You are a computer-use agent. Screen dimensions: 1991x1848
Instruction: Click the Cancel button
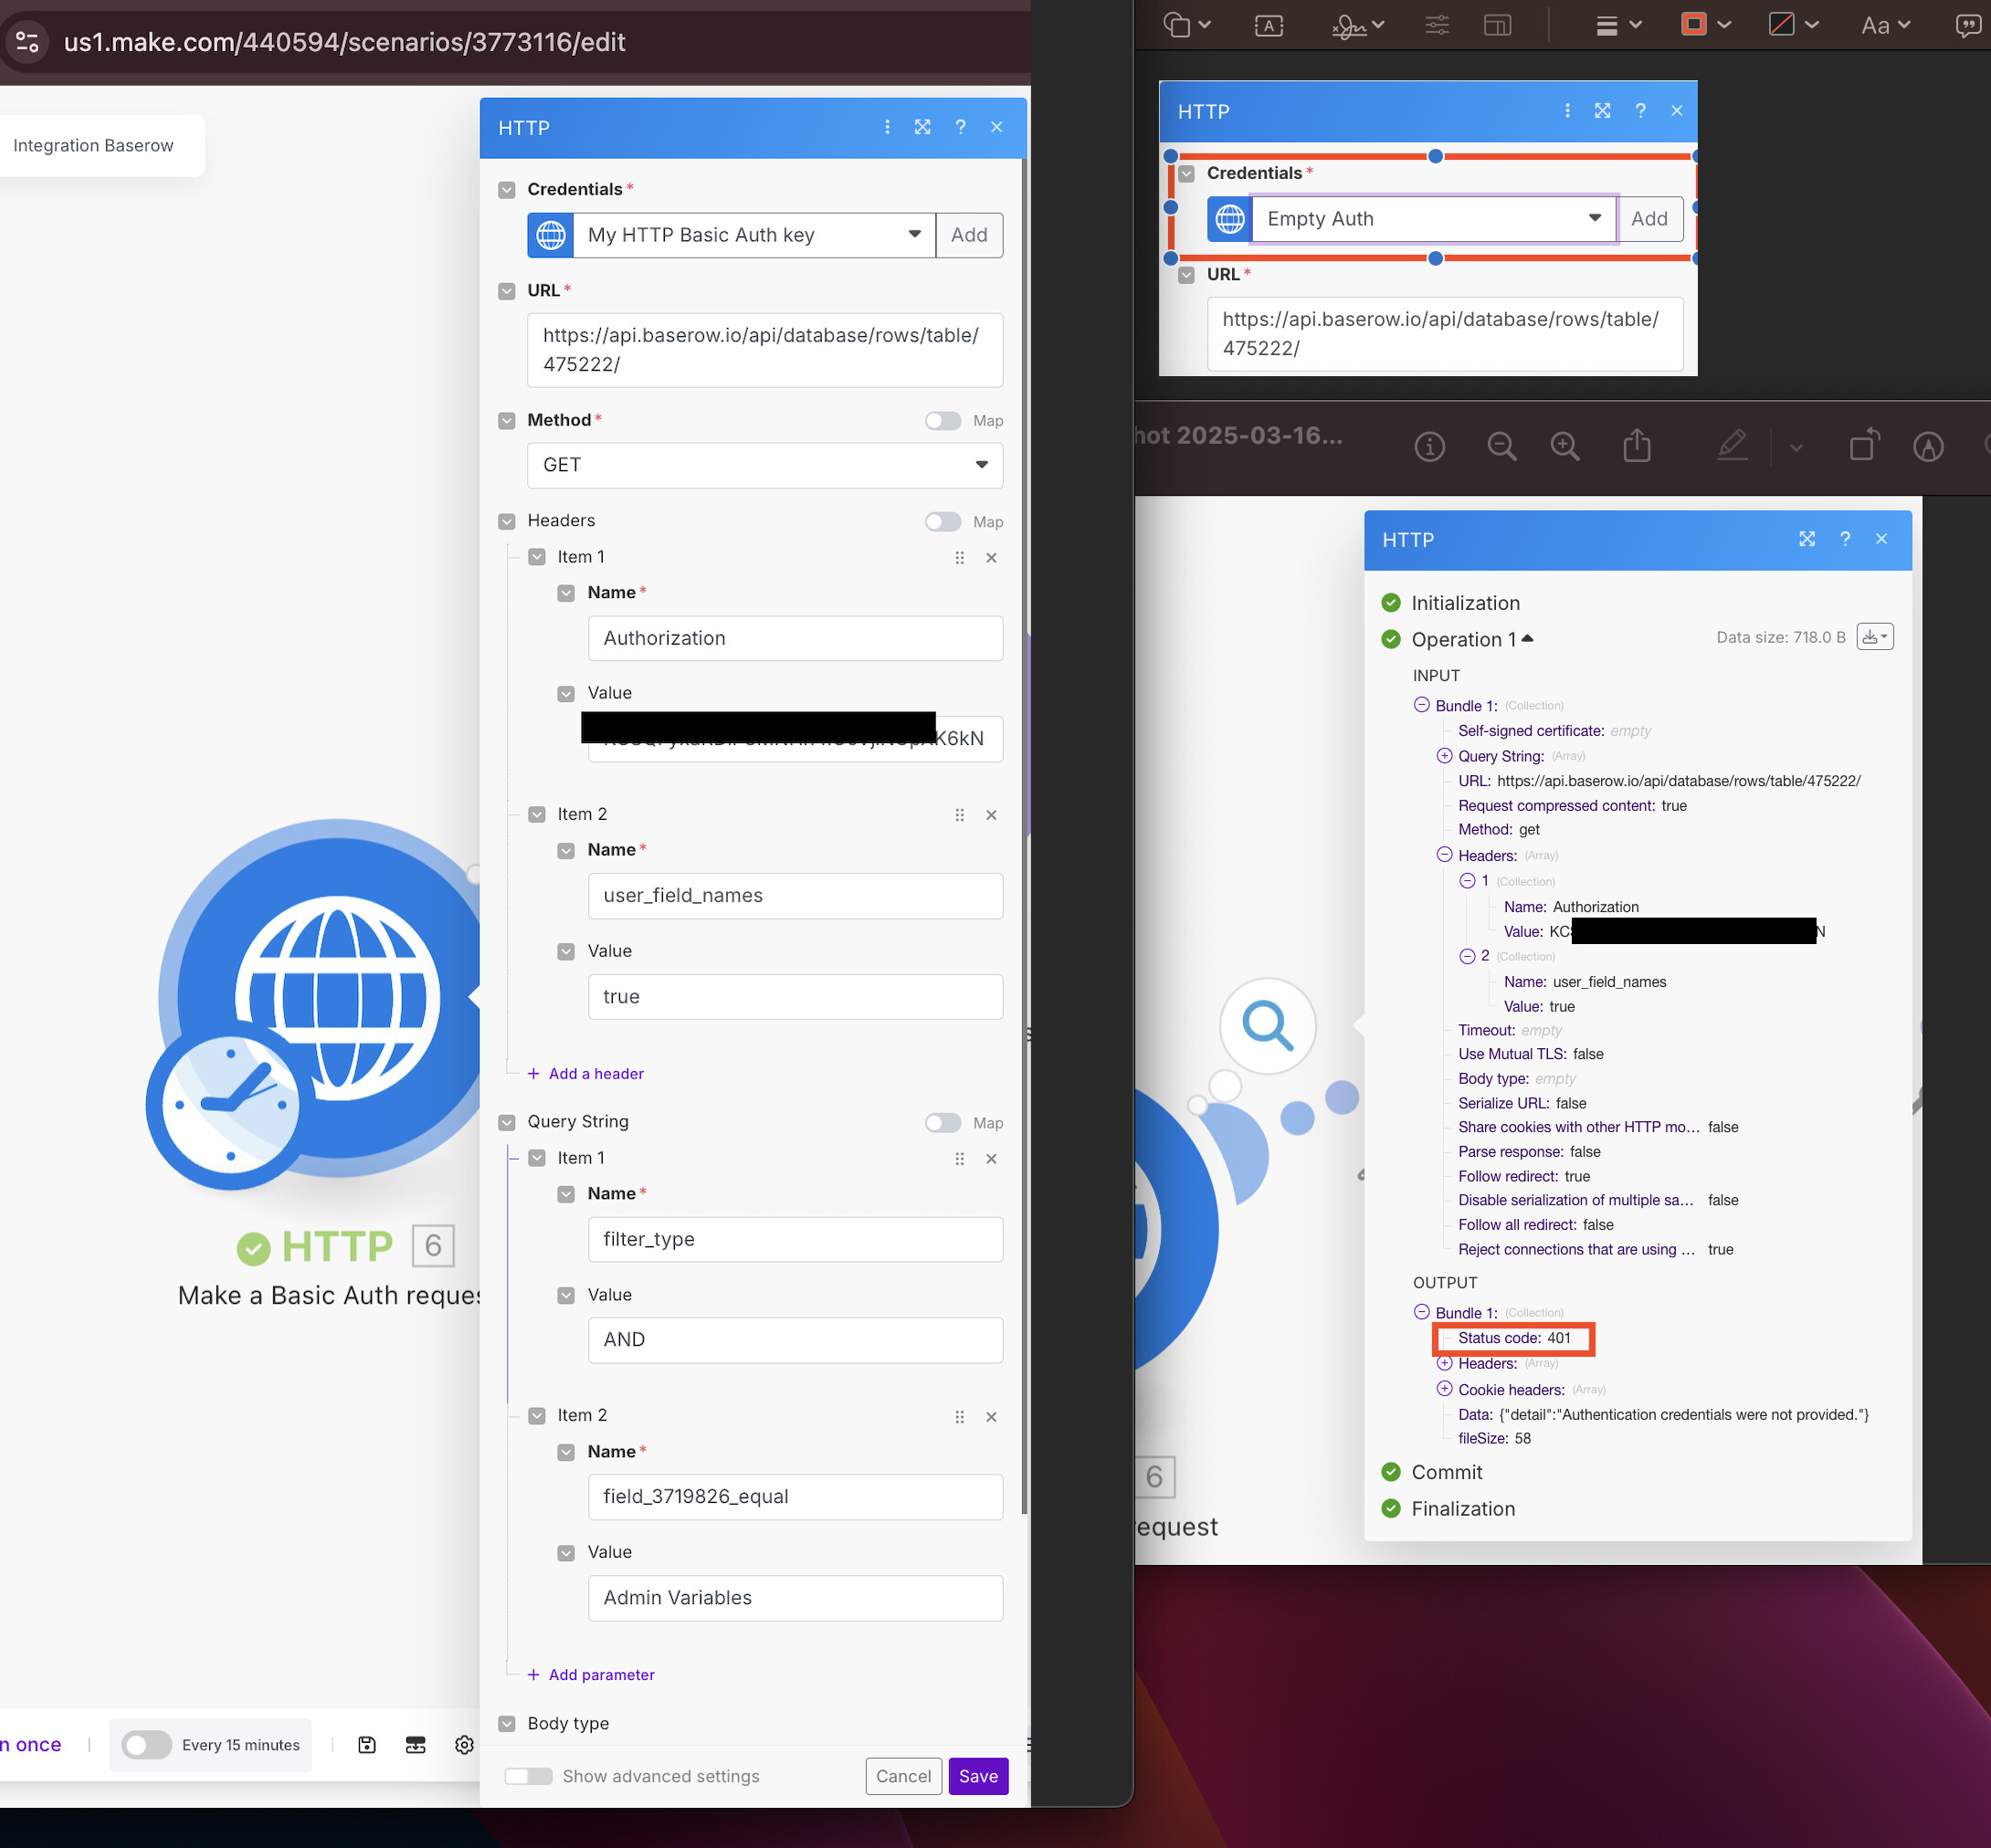(x=903, y=1776)
